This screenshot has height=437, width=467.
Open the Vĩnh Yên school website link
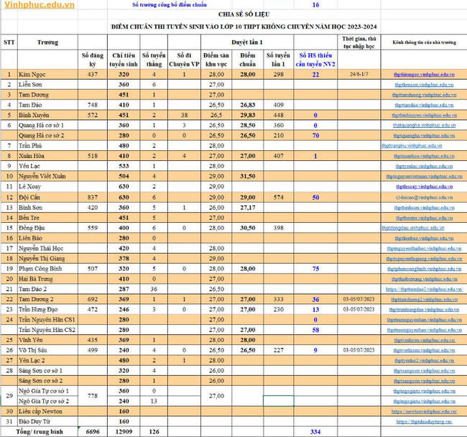coord(424,340)
